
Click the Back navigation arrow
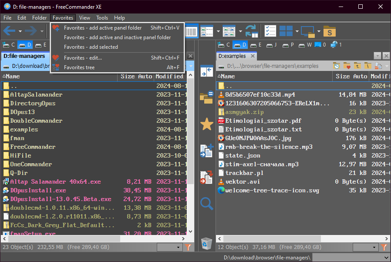(x=10, y=31)
